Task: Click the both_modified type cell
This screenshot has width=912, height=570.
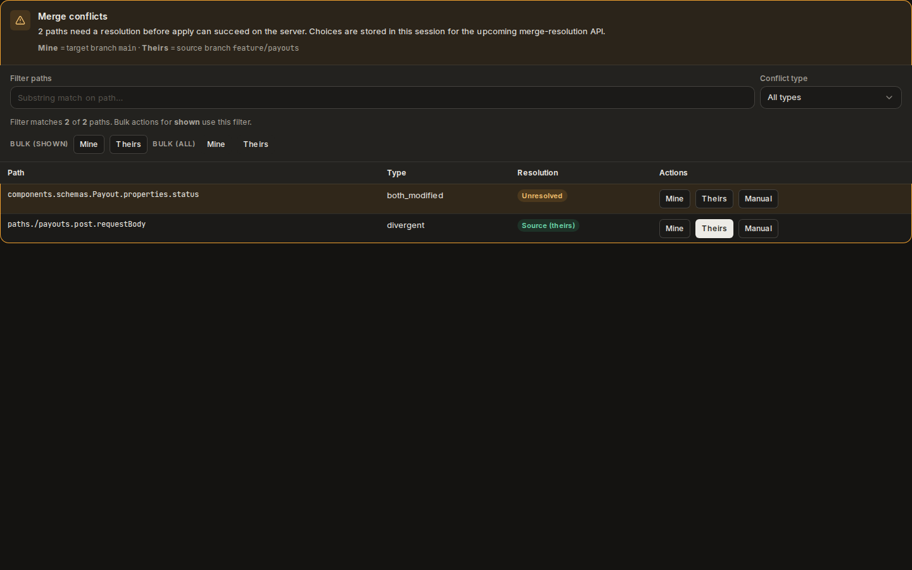Action: click(x=415, y=196)
